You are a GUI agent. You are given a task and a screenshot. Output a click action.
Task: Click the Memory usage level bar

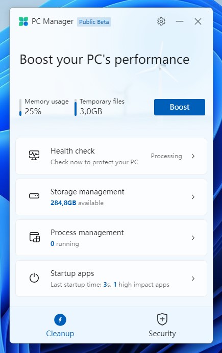coord(20,107)
